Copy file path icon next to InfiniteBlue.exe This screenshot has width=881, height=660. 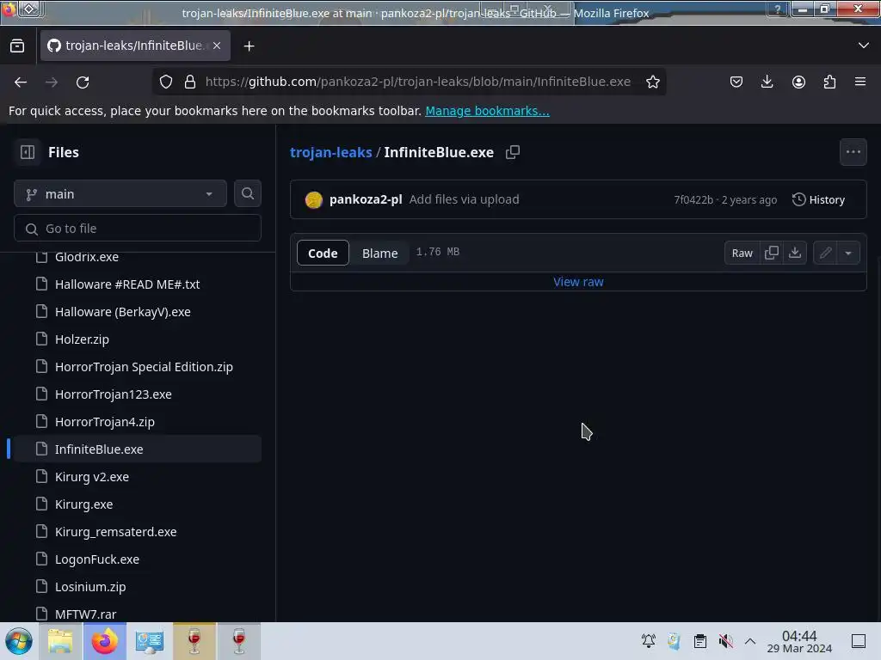click(513, 152)
